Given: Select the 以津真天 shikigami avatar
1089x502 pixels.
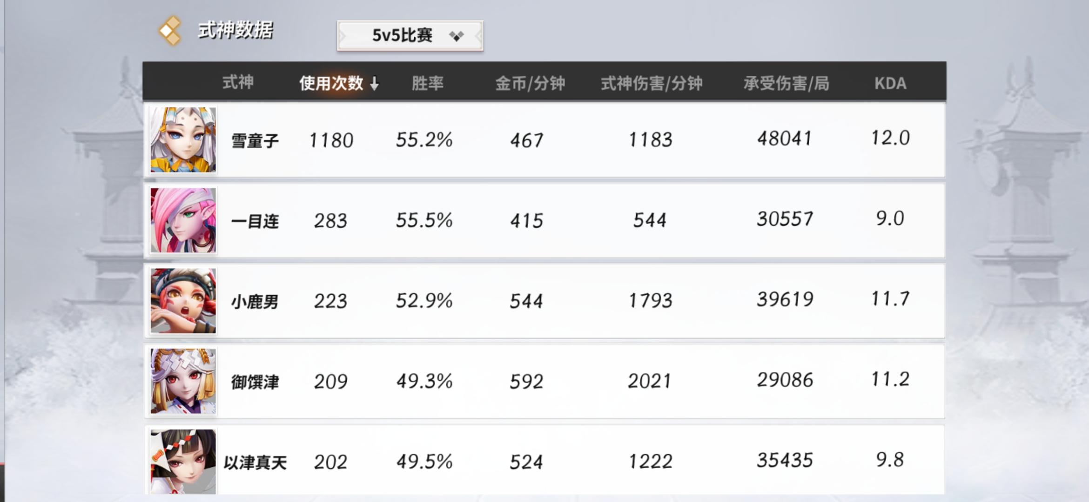Looking at the screenshot, I should [x=183, y=461].
